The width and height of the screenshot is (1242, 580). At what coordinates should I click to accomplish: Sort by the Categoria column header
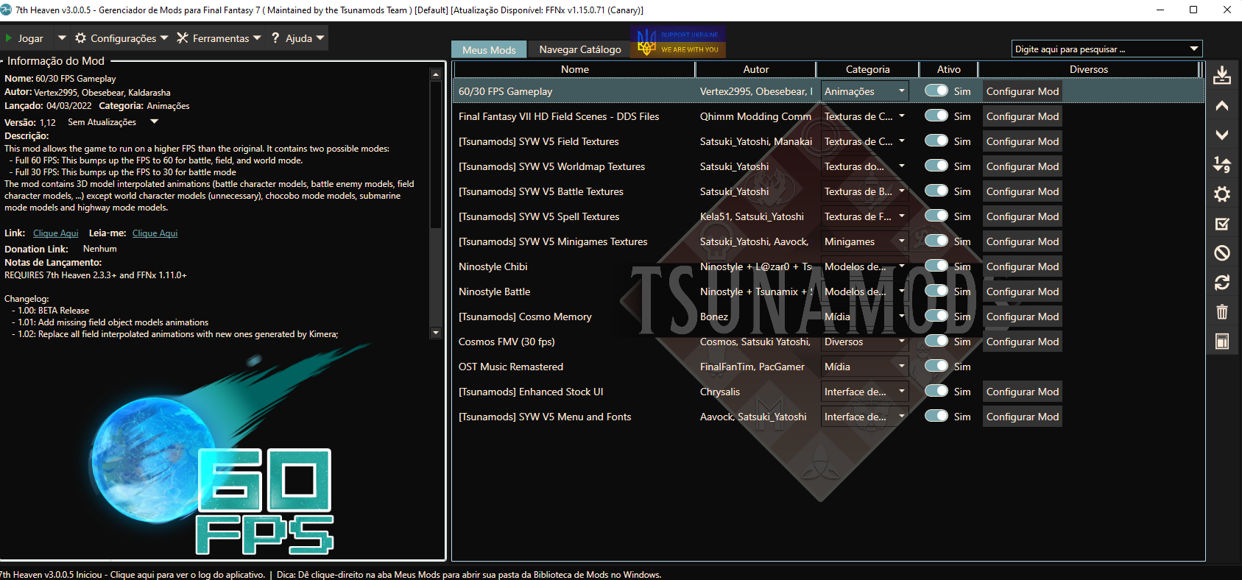pos(868,69)
